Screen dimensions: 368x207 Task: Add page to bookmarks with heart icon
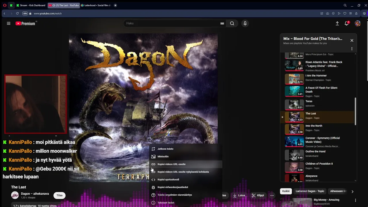(x=345, y=14)
